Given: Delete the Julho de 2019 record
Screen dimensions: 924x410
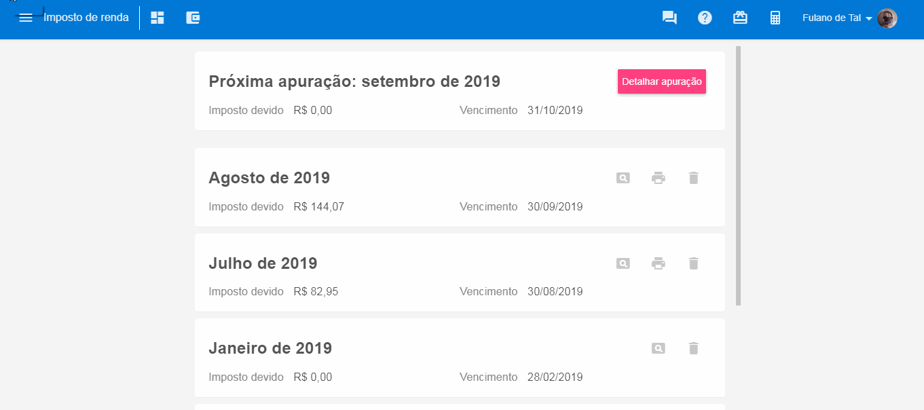Looking at the screenshot, I should click(x=693, y=263).
